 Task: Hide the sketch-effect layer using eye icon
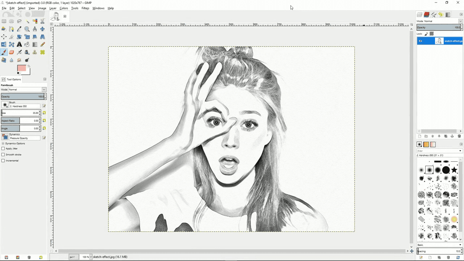point(420,41)
